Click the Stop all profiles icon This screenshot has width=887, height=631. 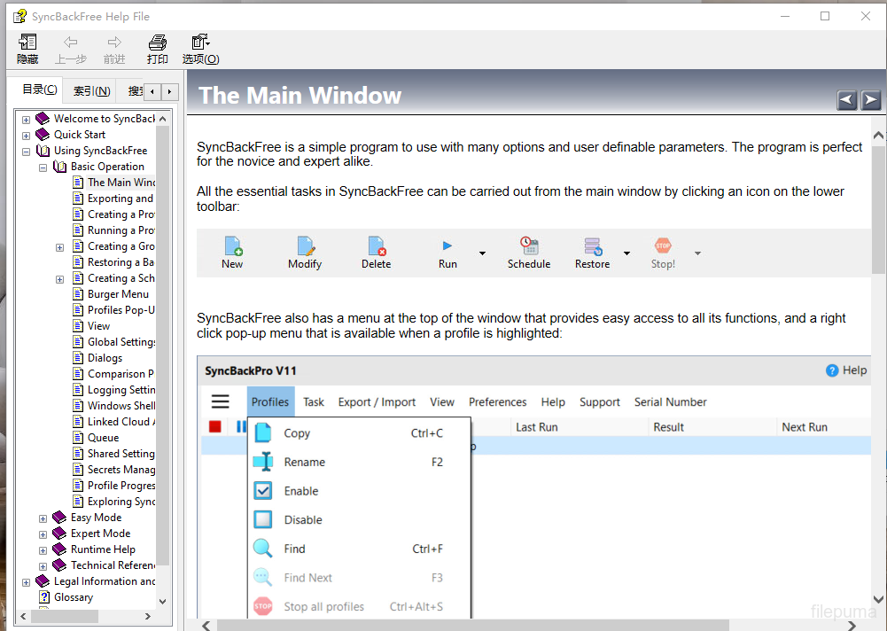point(263,606)
